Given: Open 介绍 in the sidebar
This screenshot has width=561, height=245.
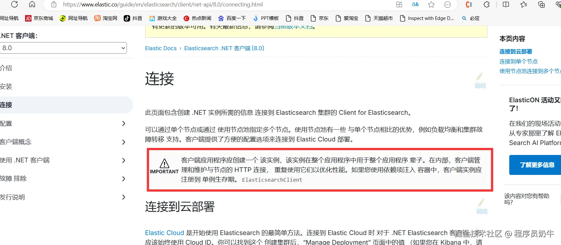Looking at the screenshot, I should pos(6,68).
